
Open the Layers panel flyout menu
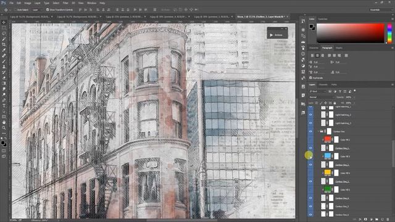393,85
